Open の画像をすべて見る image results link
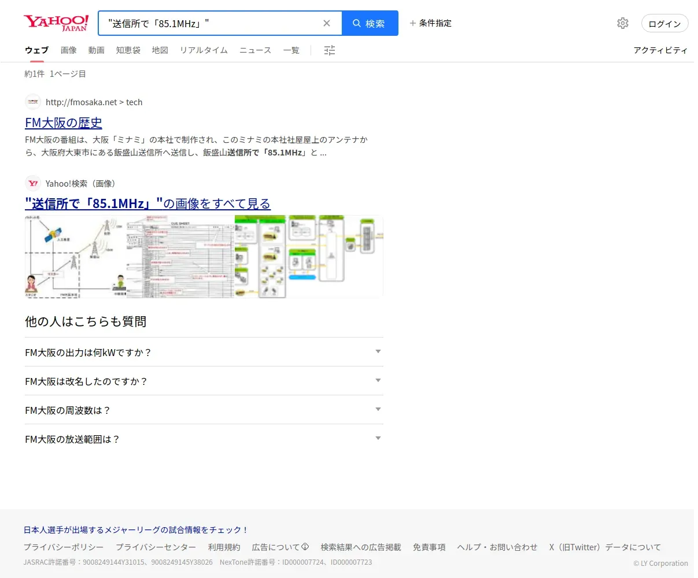Image resolution: width=698 pixels, height=578 pixels. click(x=147, y=203)
